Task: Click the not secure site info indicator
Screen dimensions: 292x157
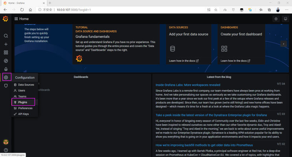Action: coord(45,10)
